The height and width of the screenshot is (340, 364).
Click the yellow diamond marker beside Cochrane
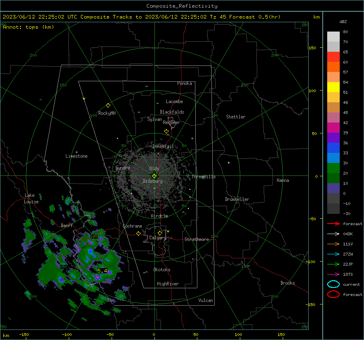pyautogui.click(x=138, y=234)
